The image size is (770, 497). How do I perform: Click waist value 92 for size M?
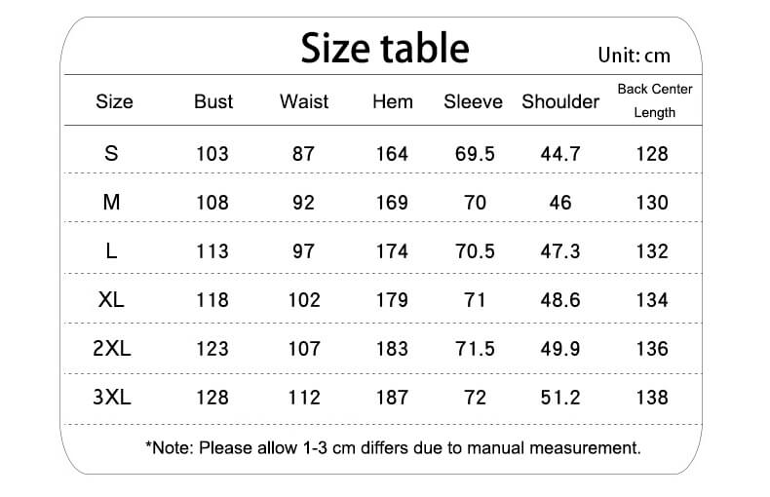click(x=303, y=202)
